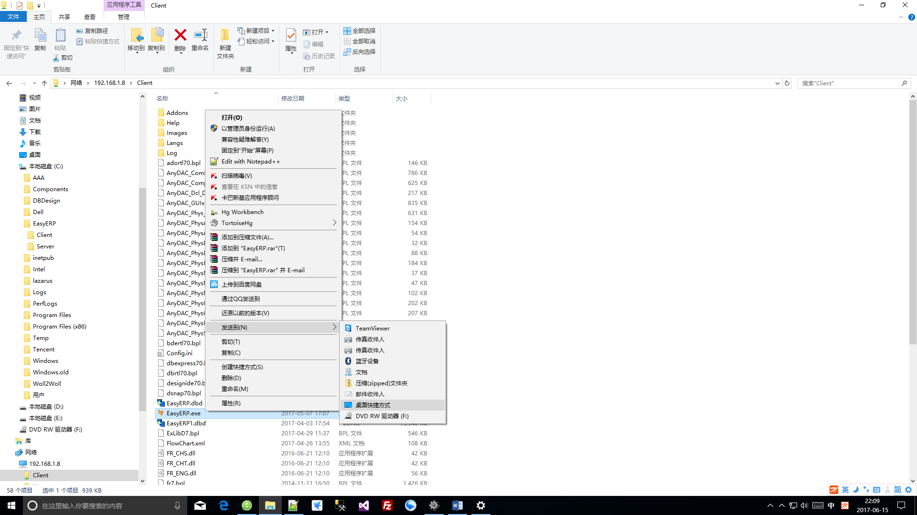Image resolution: width=917 pixels, height=515 pixels.
Task: Select Edit with Notepad++ in context menu
Action: (x=250, y=162)
